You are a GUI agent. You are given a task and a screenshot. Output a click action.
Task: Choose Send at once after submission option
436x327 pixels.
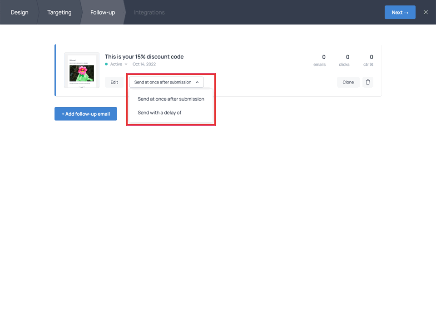[171, 99]
